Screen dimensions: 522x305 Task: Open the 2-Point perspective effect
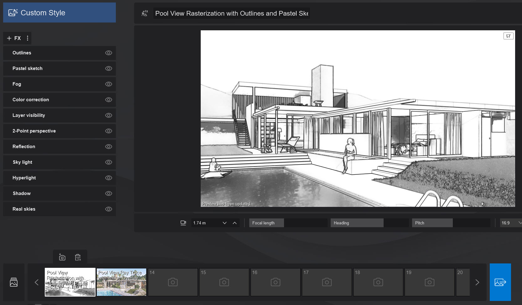point(34,131)
